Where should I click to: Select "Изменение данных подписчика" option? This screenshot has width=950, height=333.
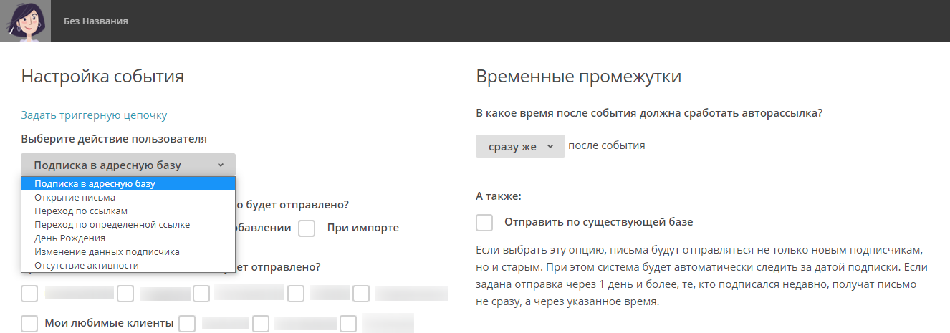(x=107, y=251)
